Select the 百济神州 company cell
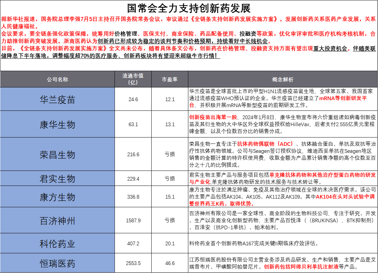This screenshot has width=378, height=273. coord(57,221)
